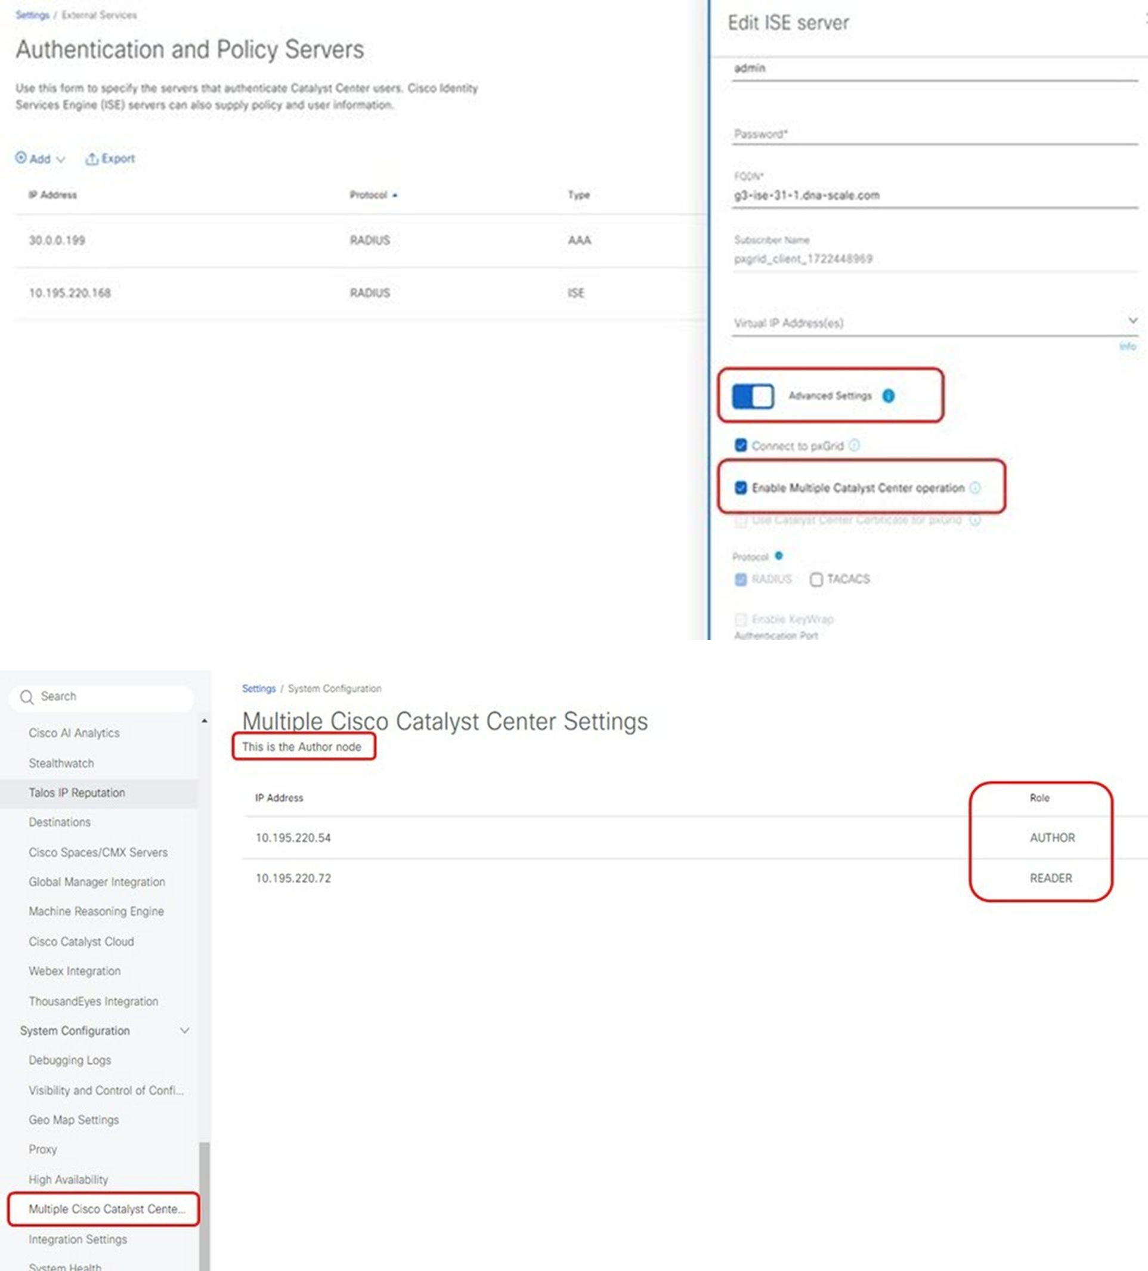
Task: Click the search magnifier icon in sidebar
Action: (26, 697)
